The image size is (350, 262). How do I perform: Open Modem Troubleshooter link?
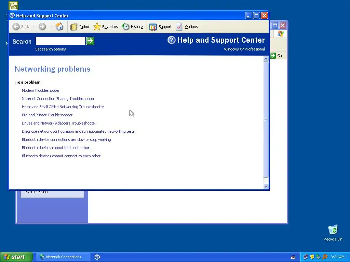pos(41,90)
